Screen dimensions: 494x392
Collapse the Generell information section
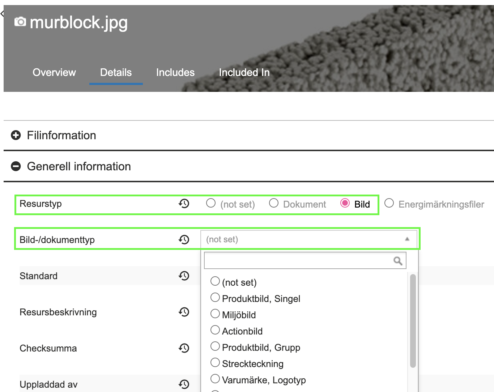[x=16, y=166]
